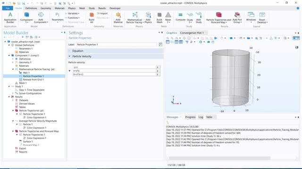Click the image snapshot camera icon
The image size is (302, 169).
209,42
